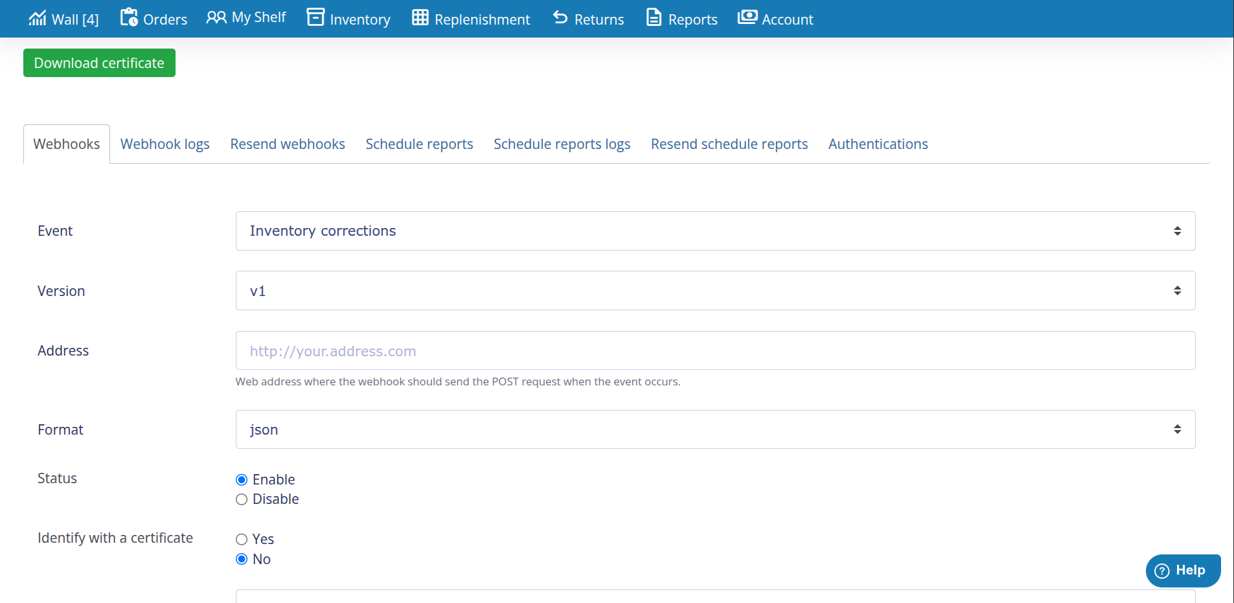Open the Format dropdown showing json

coord(714,429)
